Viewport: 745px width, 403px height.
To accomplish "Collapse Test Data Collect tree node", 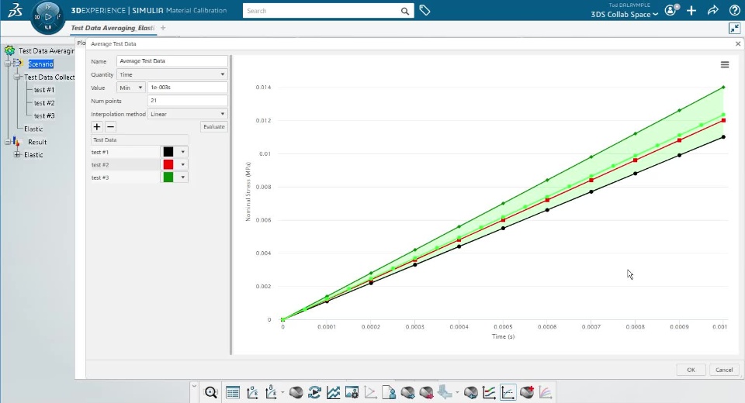I will 16,77.
